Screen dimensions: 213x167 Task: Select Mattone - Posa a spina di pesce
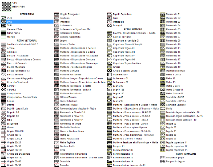pos(130,127)
